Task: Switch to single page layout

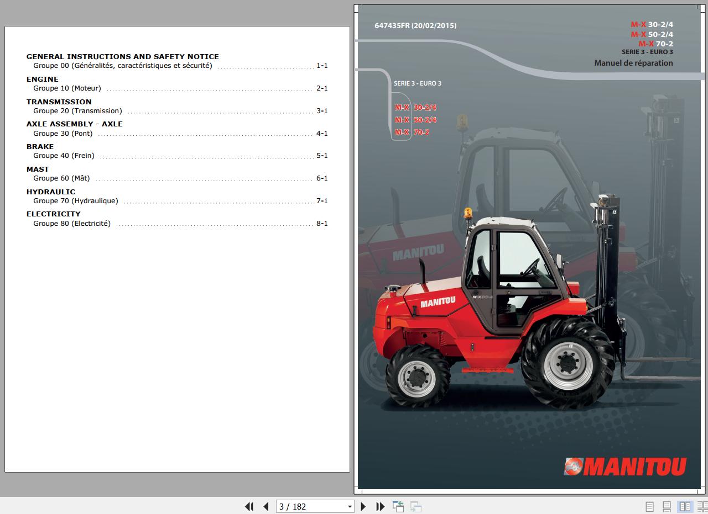Action: (x=650, y=506)
